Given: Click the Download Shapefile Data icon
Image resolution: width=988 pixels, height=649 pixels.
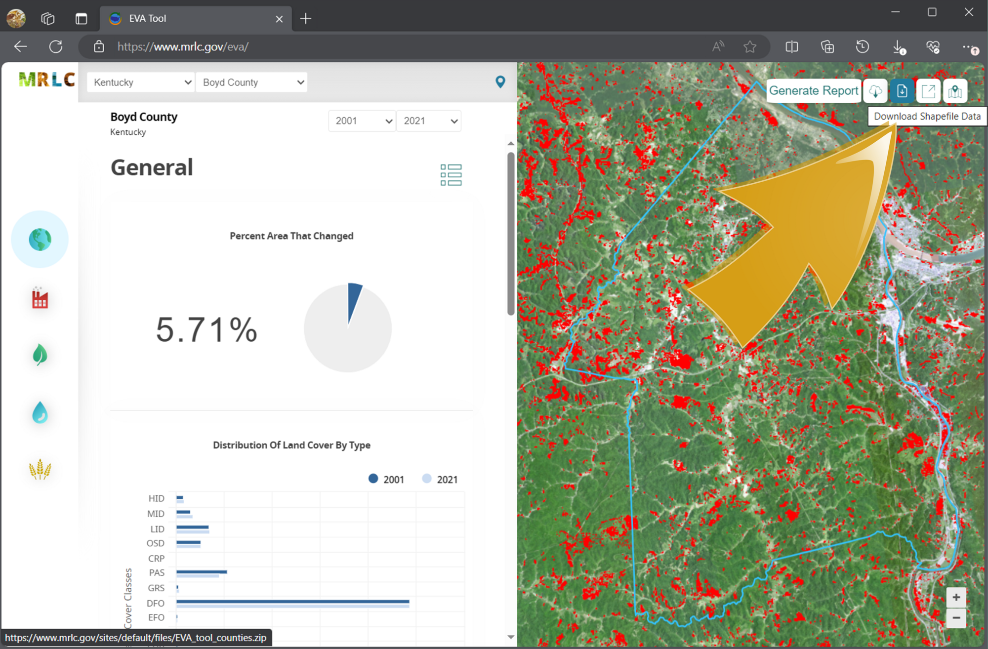Looking at the screenshot, I should click(x=902, y=91).
